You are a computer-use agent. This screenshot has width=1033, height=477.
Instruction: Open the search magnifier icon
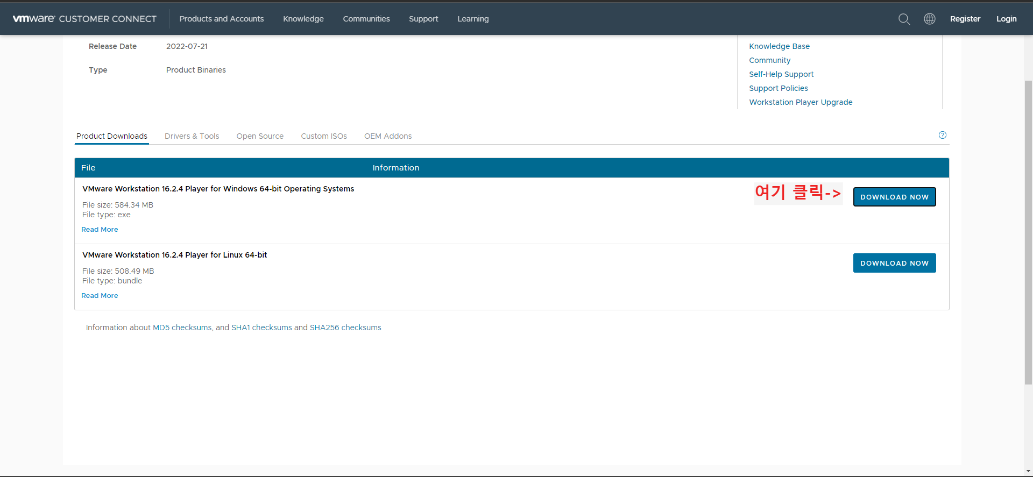tap(904, 19)
